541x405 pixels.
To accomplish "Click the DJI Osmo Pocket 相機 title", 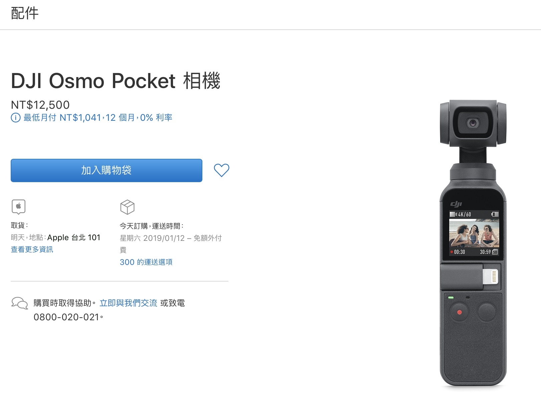I will (116, 81).
